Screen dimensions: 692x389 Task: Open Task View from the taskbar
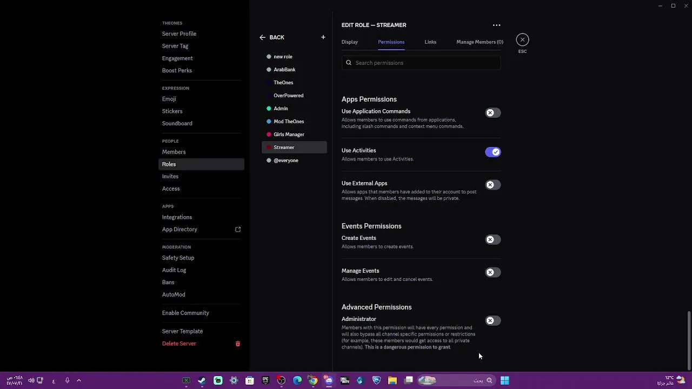click(409, 380)
